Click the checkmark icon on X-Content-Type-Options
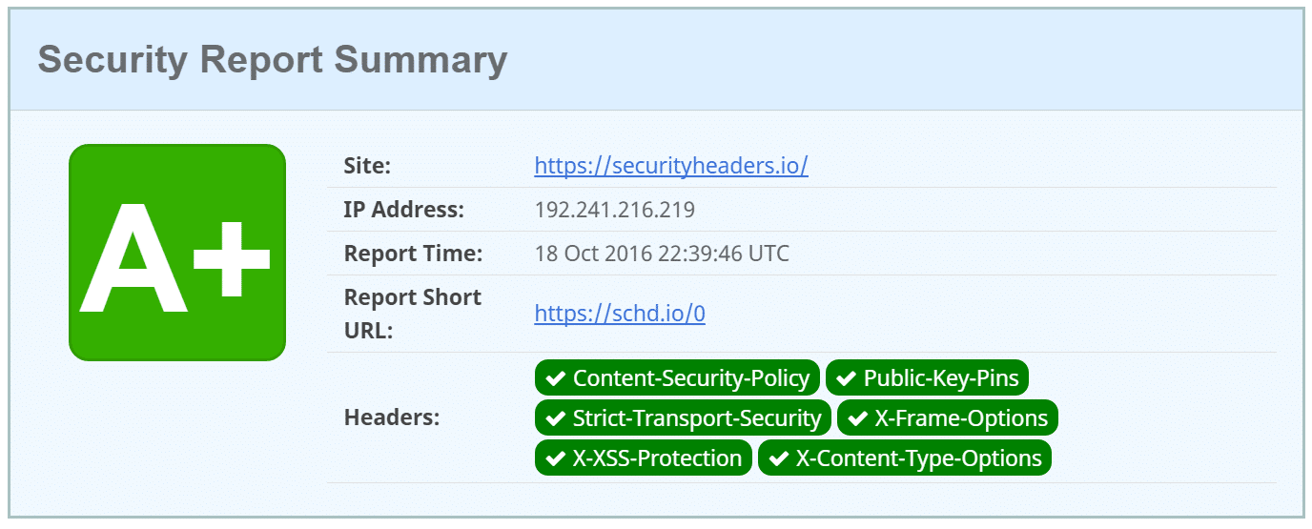Screen dimensions: 1312x529 coord(778,458)
